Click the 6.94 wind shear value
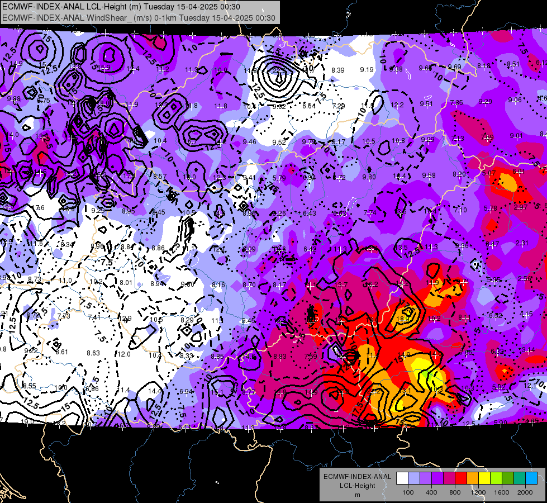The image size is (547, 503). [x=186, y=392]
